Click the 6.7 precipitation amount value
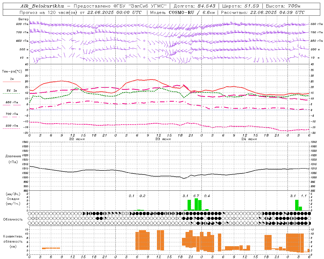The width and height of the screenshot is (324, 259). click(196, 196)
